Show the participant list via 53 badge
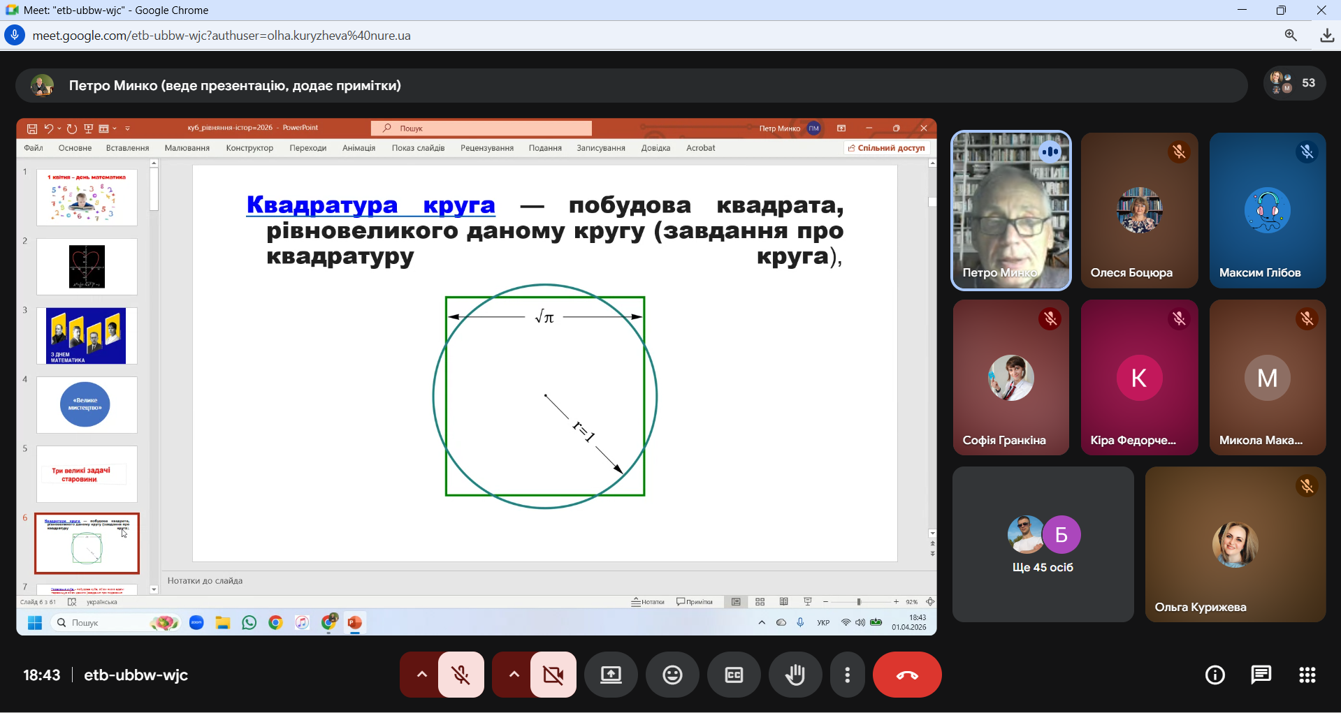 [1295, 83]
